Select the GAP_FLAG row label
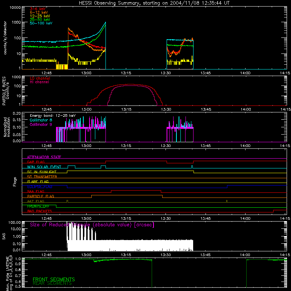Viewport: 291px width, 291px height. tap(36, 162)
